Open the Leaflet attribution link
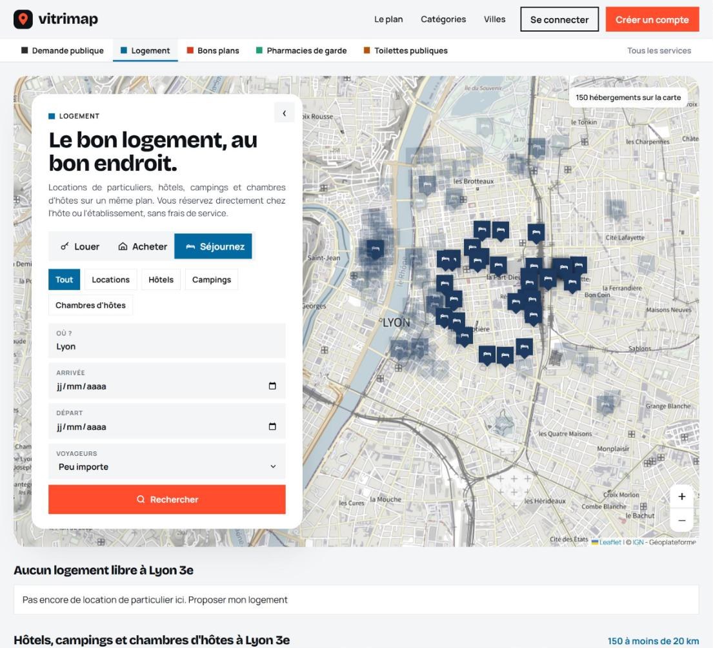The height and width of the screenshot is (648, 713). (x=606, y=542)
